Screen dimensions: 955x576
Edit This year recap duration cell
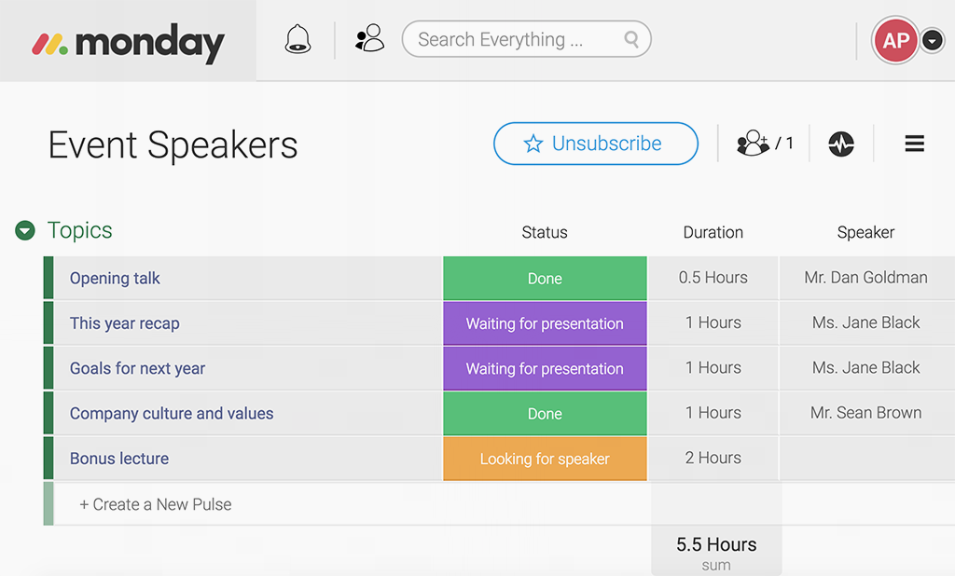click(x=713, y=323)
